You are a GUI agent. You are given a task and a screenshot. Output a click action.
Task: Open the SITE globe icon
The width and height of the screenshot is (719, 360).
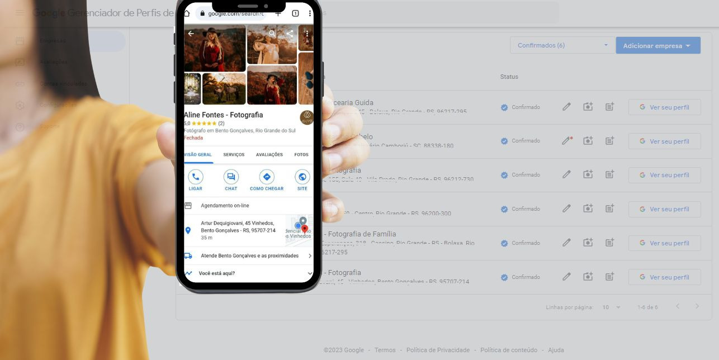(x=302, y=178)
